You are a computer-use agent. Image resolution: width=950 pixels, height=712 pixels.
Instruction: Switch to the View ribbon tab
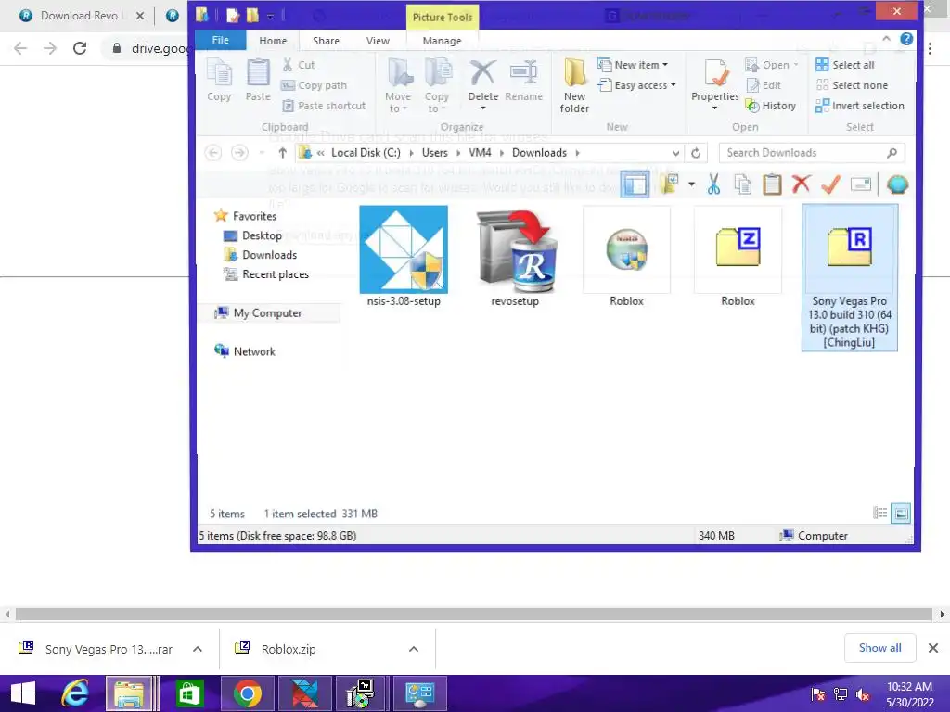(x=378, y=41)
